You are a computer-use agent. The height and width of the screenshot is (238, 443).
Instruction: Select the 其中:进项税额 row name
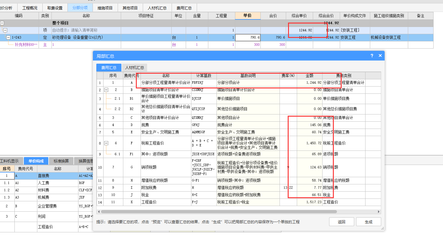(166, 154)
